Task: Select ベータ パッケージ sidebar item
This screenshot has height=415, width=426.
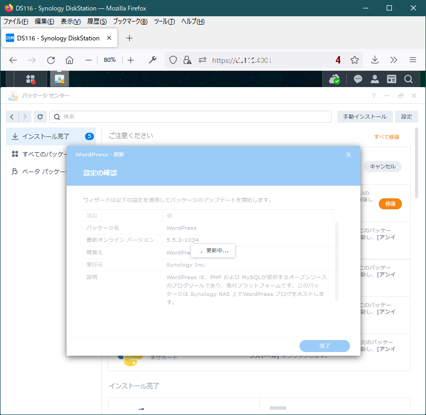Action: (39, 172)
